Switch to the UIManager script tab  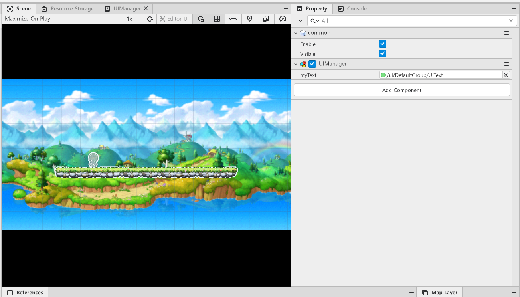(x=123, y=8)
